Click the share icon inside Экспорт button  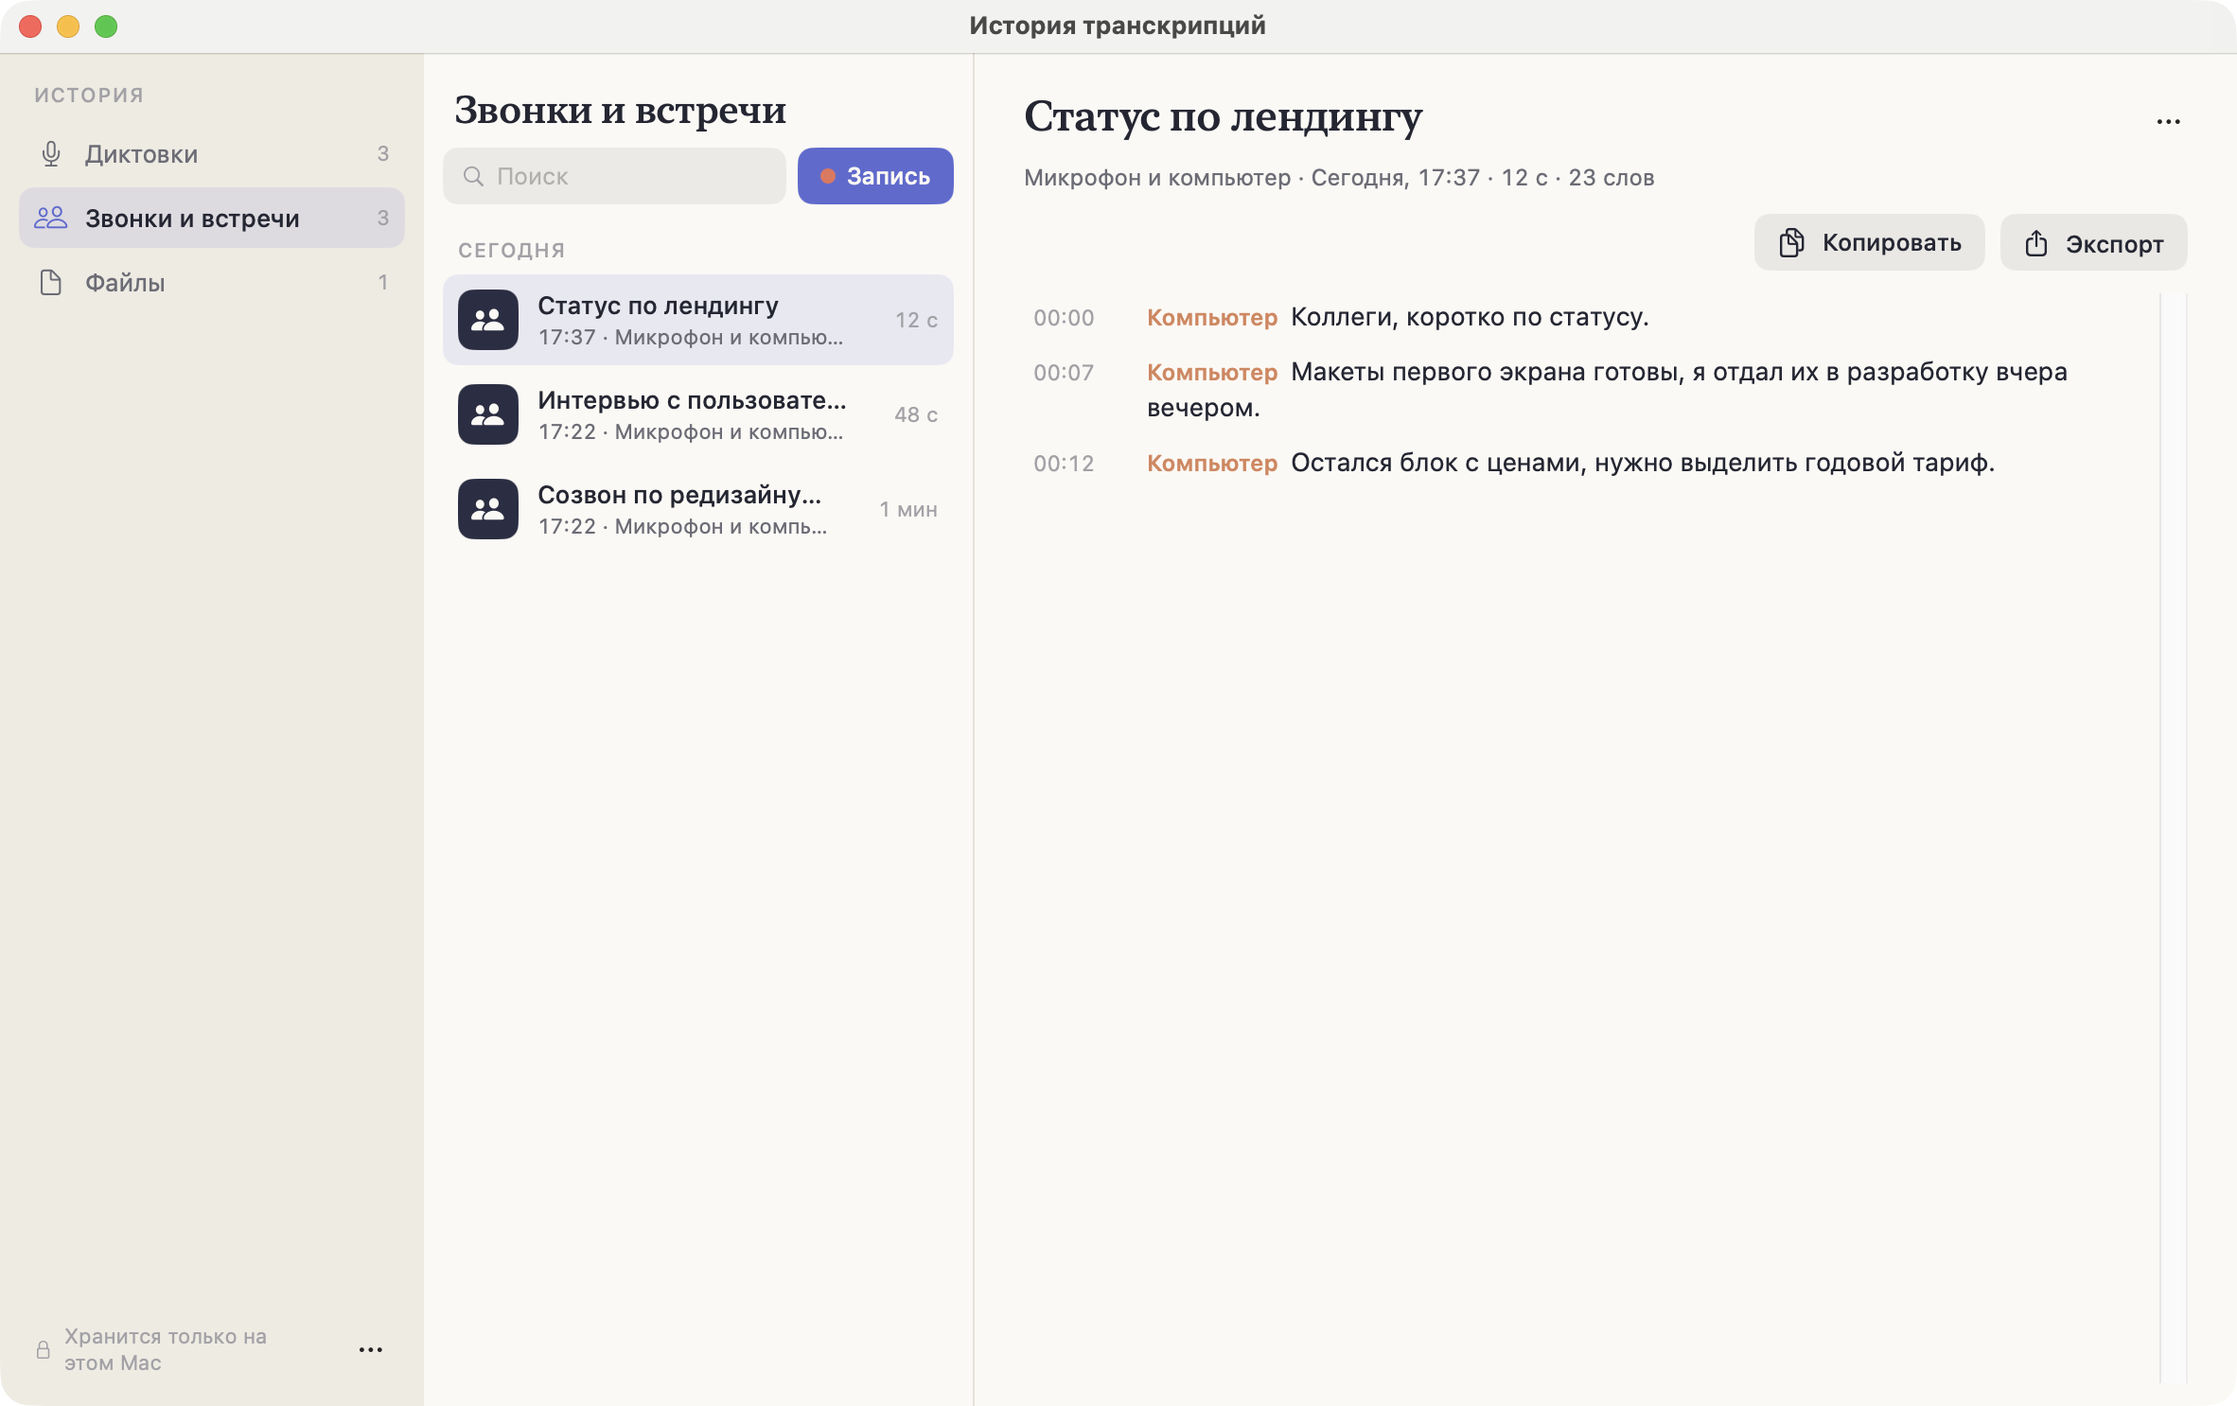[2036, 243]
